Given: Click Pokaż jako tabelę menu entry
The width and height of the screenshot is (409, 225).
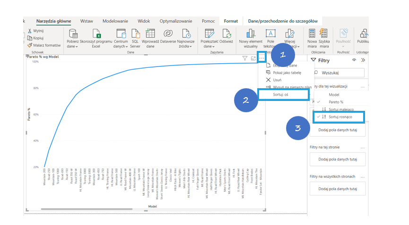Looking at the screenshot, I should (287, 73).
